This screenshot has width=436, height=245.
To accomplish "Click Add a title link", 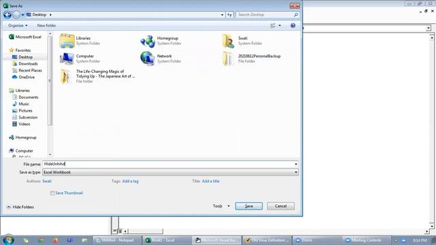I will (x=211, y=181).
